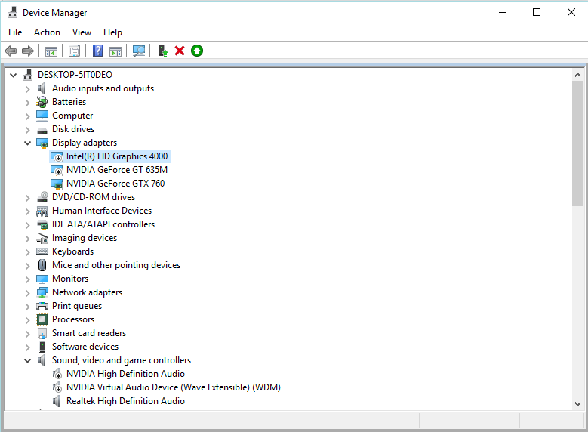Select Intel(R) HD Graphics 4000 text

coord(117,156)
